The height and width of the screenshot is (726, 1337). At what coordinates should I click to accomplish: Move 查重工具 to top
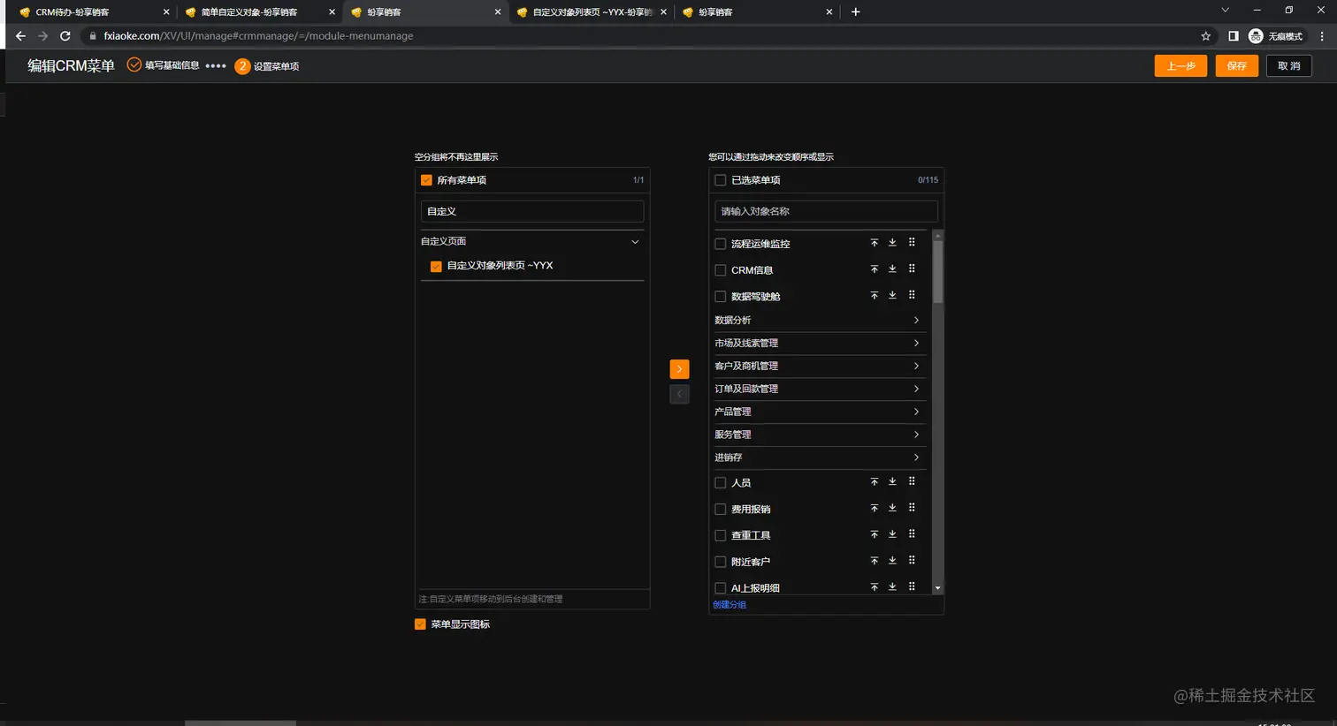click(874, 535)
